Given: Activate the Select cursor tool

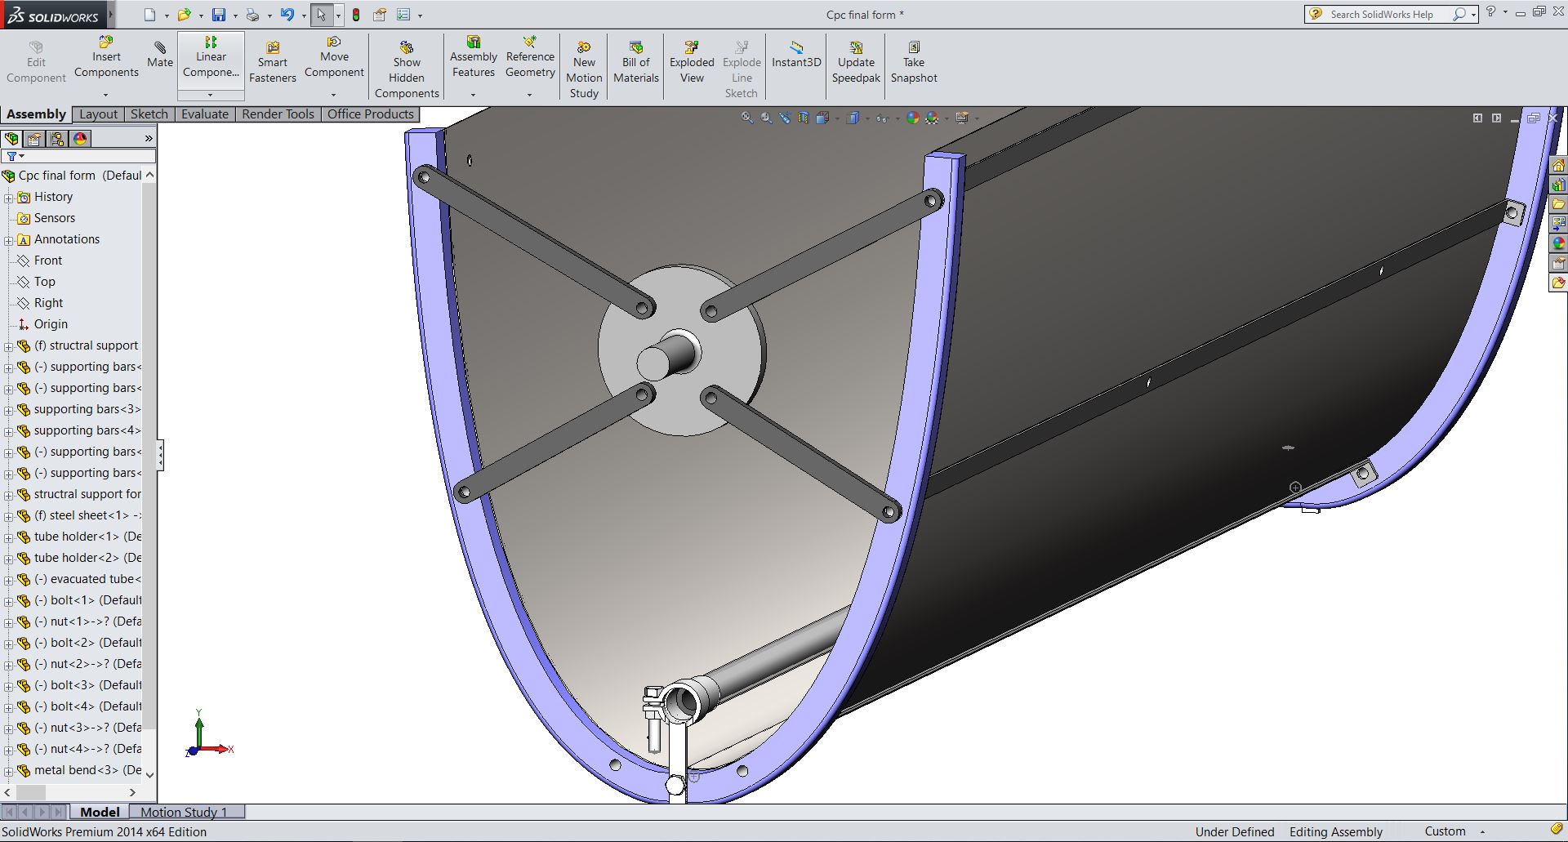Looking at the screenshot, I should 322,15.
